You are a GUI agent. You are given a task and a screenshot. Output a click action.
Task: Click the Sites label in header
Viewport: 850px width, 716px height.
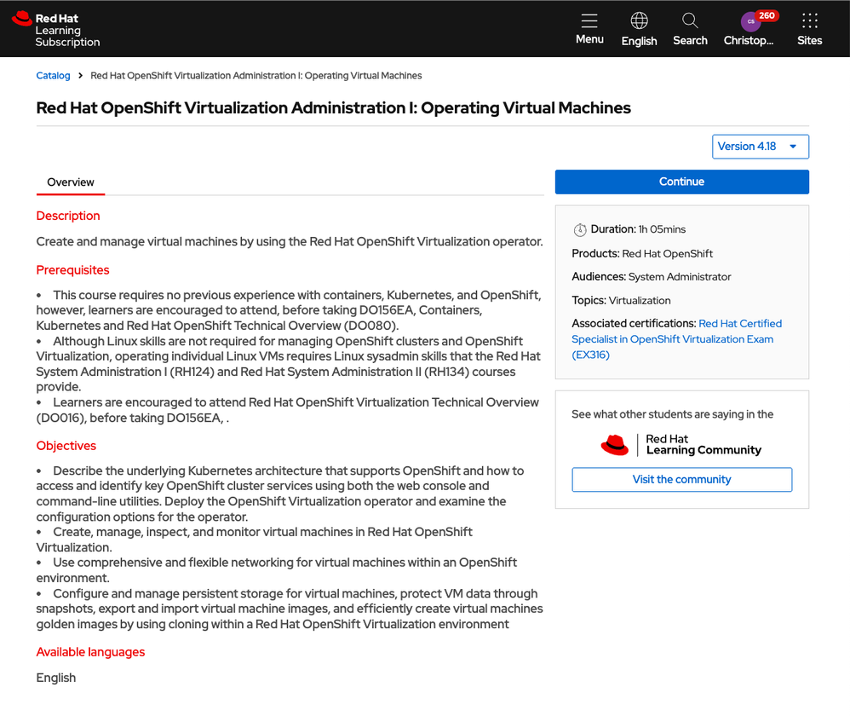[809, 40]
